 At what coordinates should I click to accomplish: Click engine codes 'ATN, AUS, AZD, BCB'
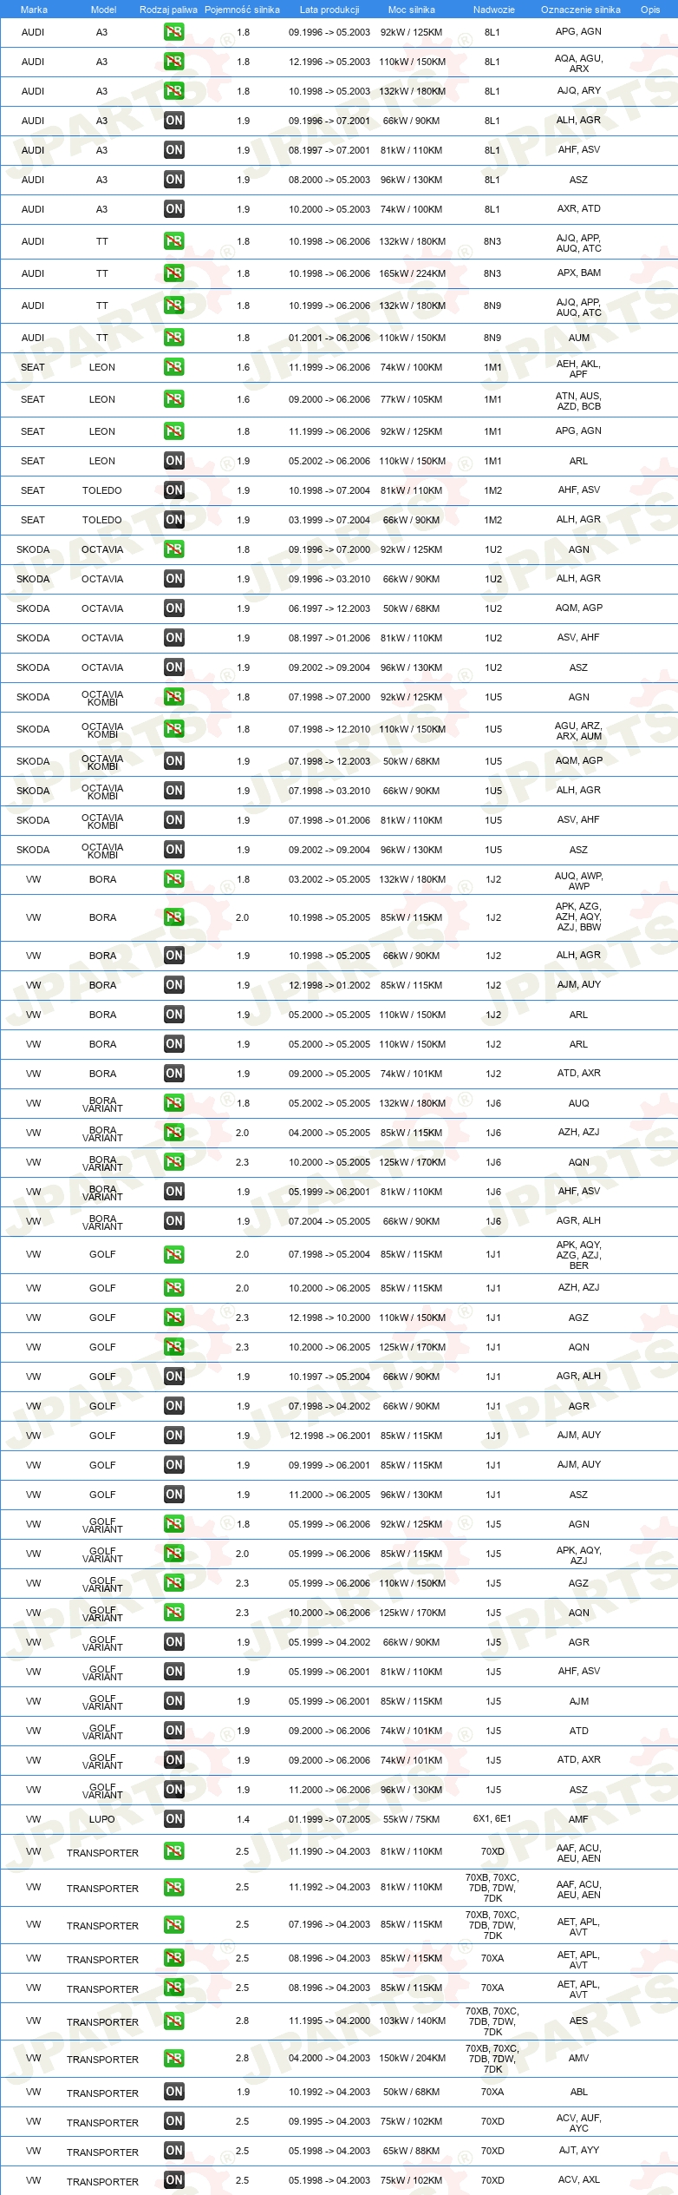579,401
